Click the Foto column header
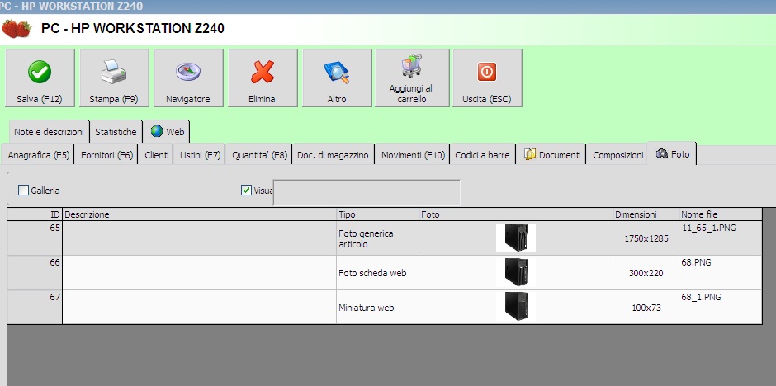This screenshot has height=386, width=776. click(516, 214)
